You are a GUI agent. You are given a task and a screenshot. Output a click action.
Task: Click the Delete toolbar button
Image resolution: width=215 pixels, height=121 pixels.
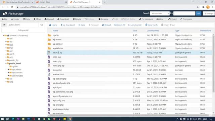coord(77,19)
